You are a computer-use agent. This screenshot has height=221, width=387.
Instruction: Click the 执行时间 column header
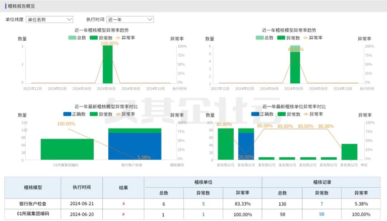coord(82,187)
